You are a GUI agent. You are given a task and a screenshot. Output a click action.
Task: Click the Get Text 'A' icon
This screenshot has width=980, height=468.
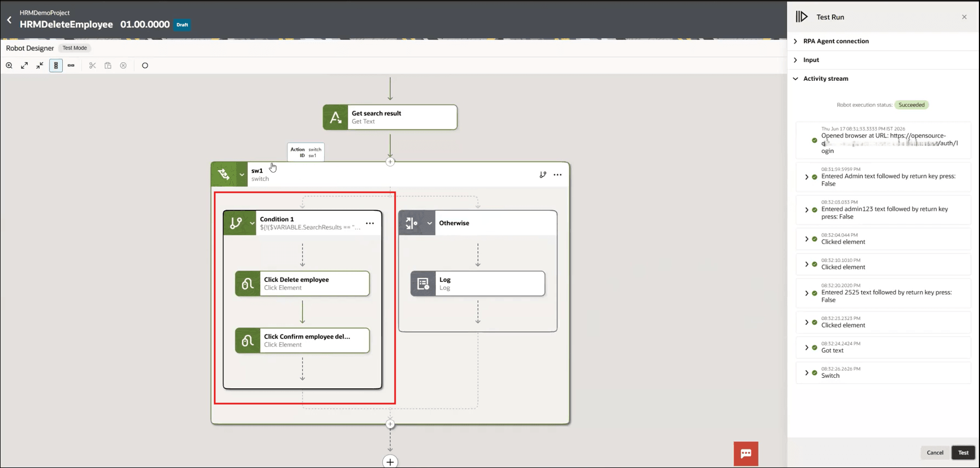pyautogui.click(x=336, y=117)
